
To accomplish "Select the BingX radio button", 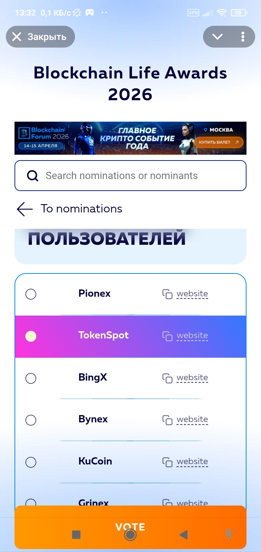I will 31,378.
